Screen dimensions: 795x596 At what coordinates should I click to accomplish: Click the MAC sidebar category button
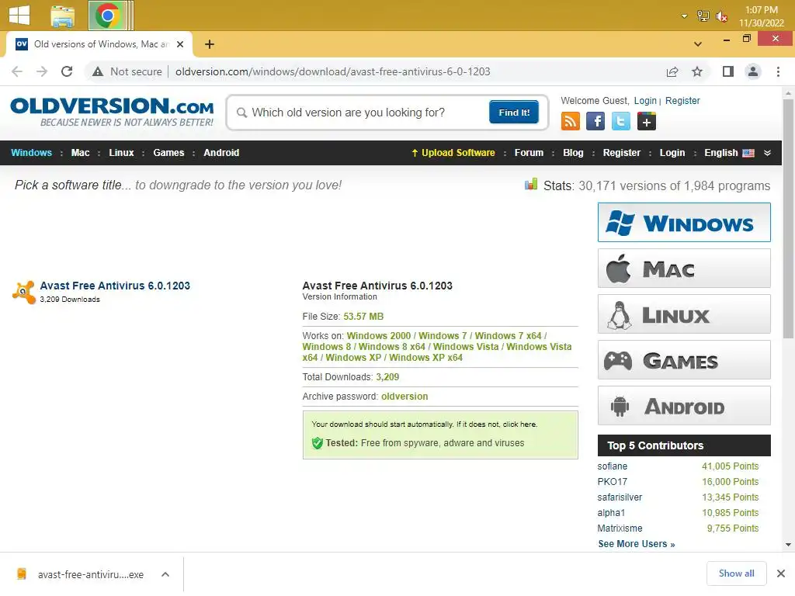tap(684, 268)
